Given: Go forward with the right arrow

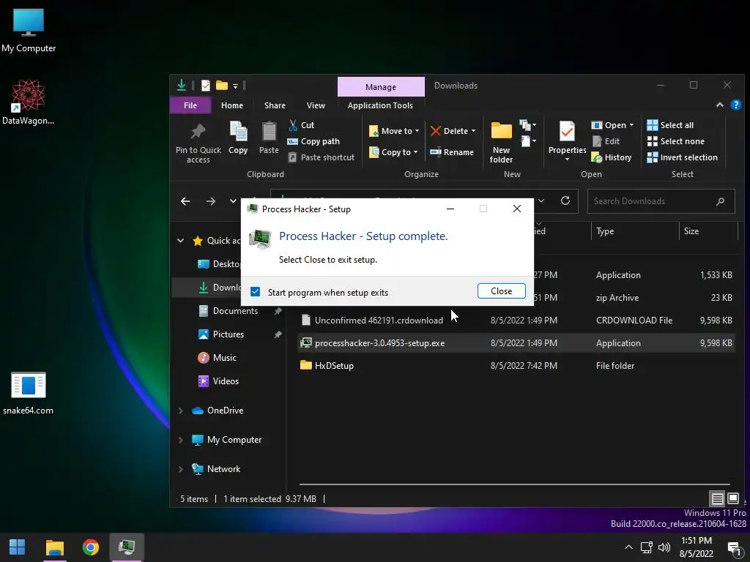Looking at the screenshot, I should click(x=210, y=201).
